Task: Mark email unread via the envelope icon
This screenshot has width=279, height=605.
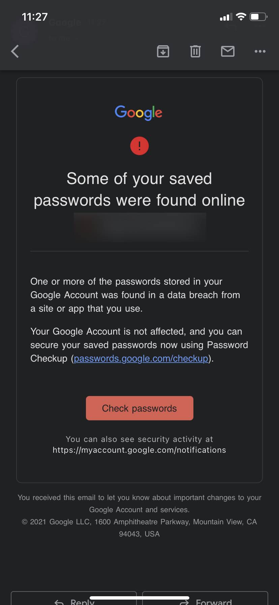Action: coord(228,51)
